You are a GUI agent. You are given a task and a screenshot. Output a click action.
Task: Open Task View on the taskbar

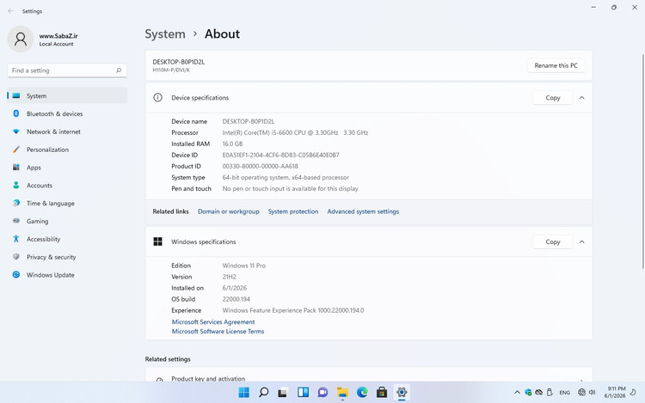click(282, 393)
